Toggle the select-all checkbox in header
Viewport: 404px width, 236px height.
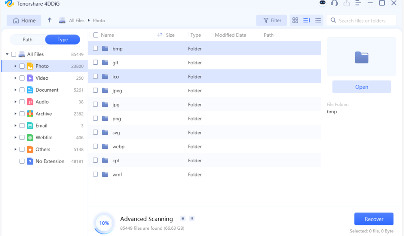pyautogui.click(x=95, y=35)
